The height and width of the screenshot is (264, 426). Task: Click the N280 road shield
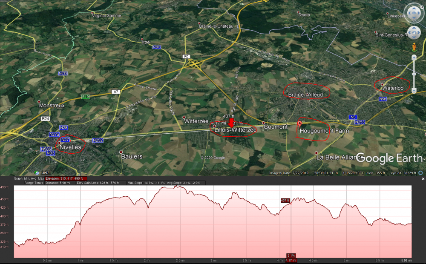click(x=157, y=47)
